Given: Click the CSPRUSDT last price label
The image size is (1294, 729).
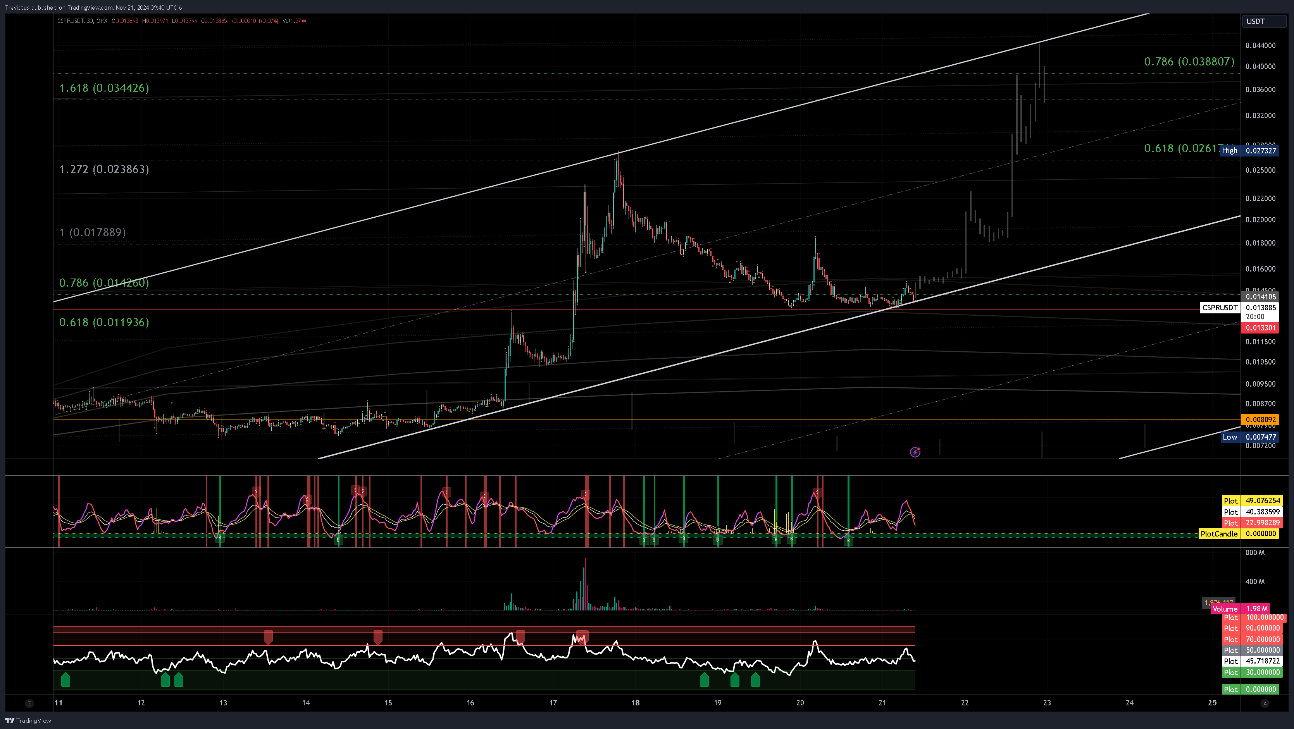Looking at the screenshot, I should point(1239,307).
